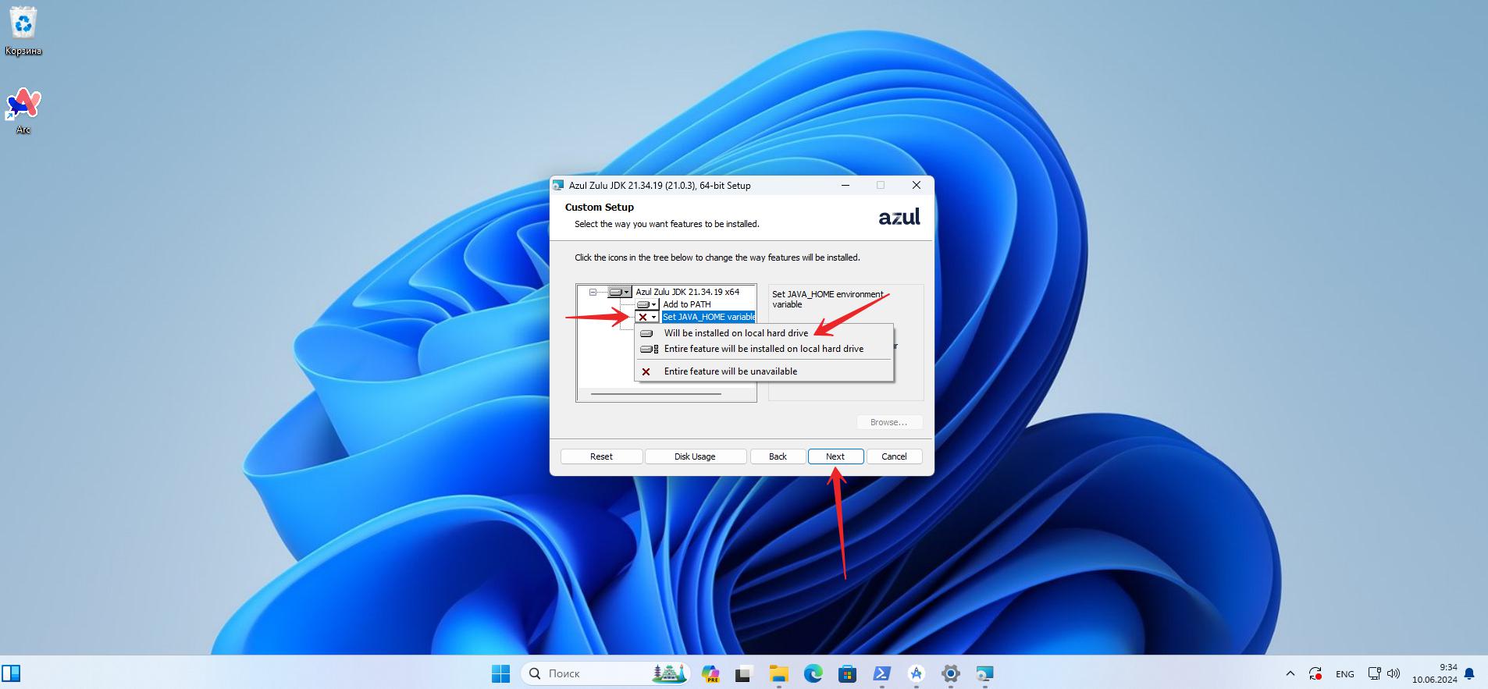This screenshot has height=689, width=1488.
Task: Open the Recycle Bin desktop icon
Action: 23,31
